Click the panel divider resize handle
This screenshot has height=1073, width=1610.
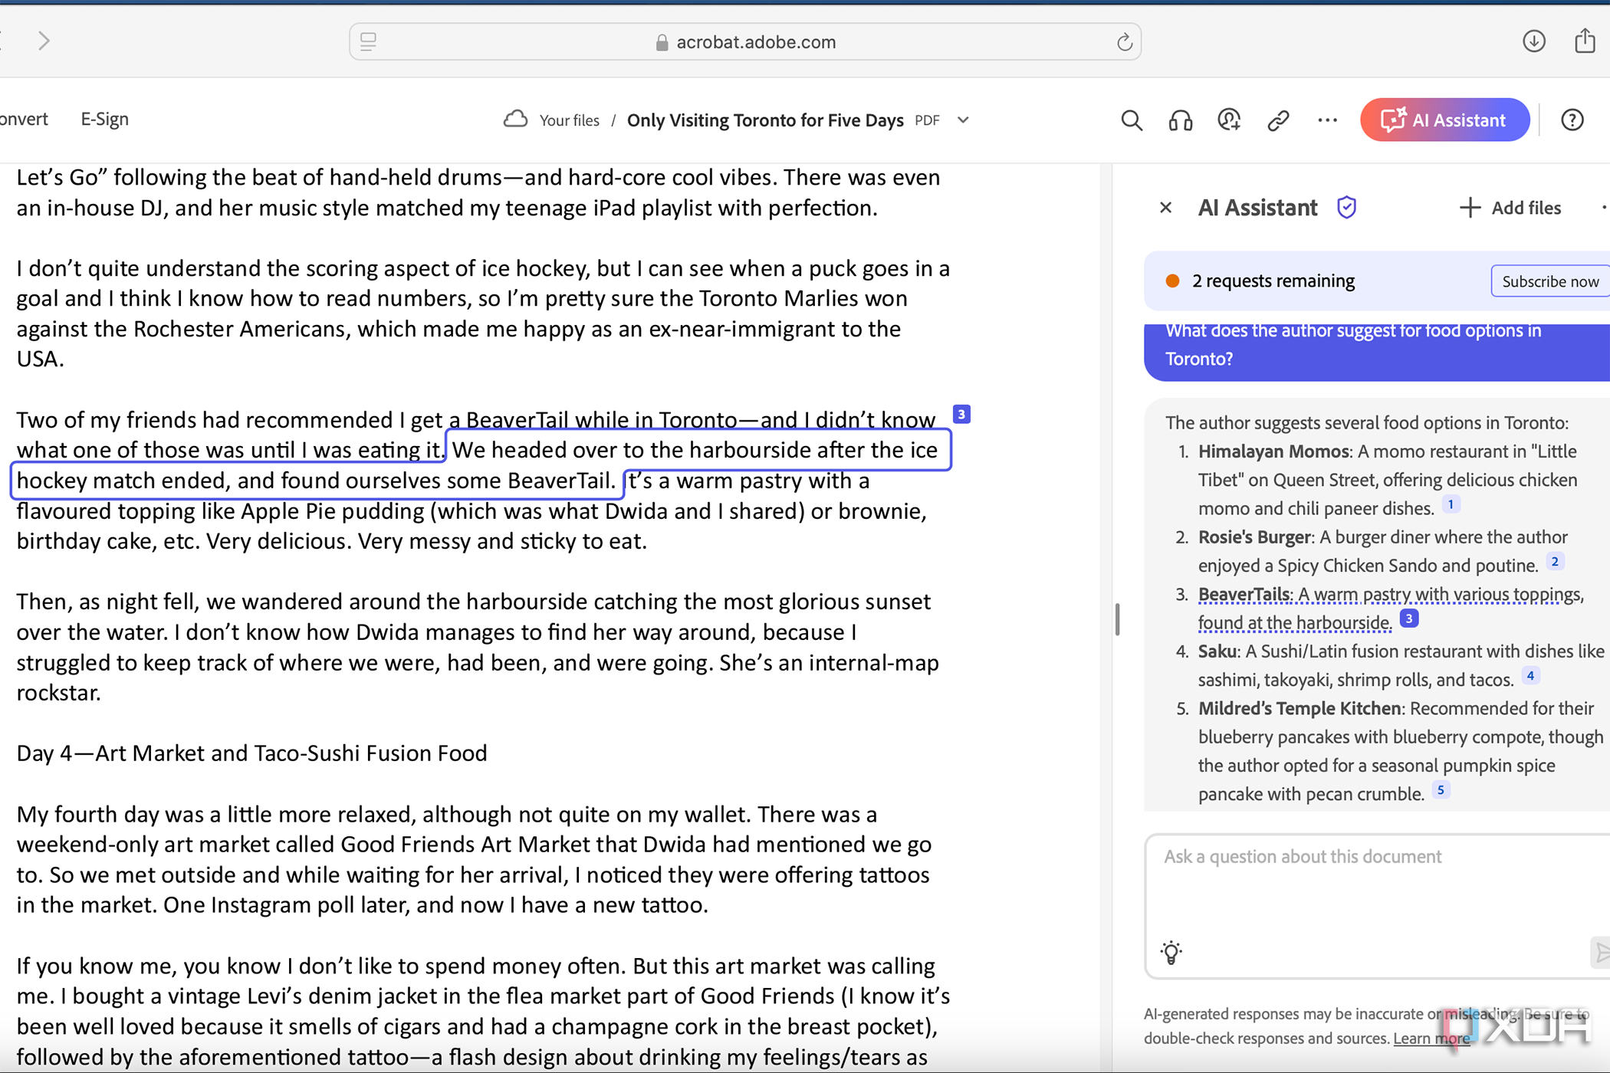1117,619
